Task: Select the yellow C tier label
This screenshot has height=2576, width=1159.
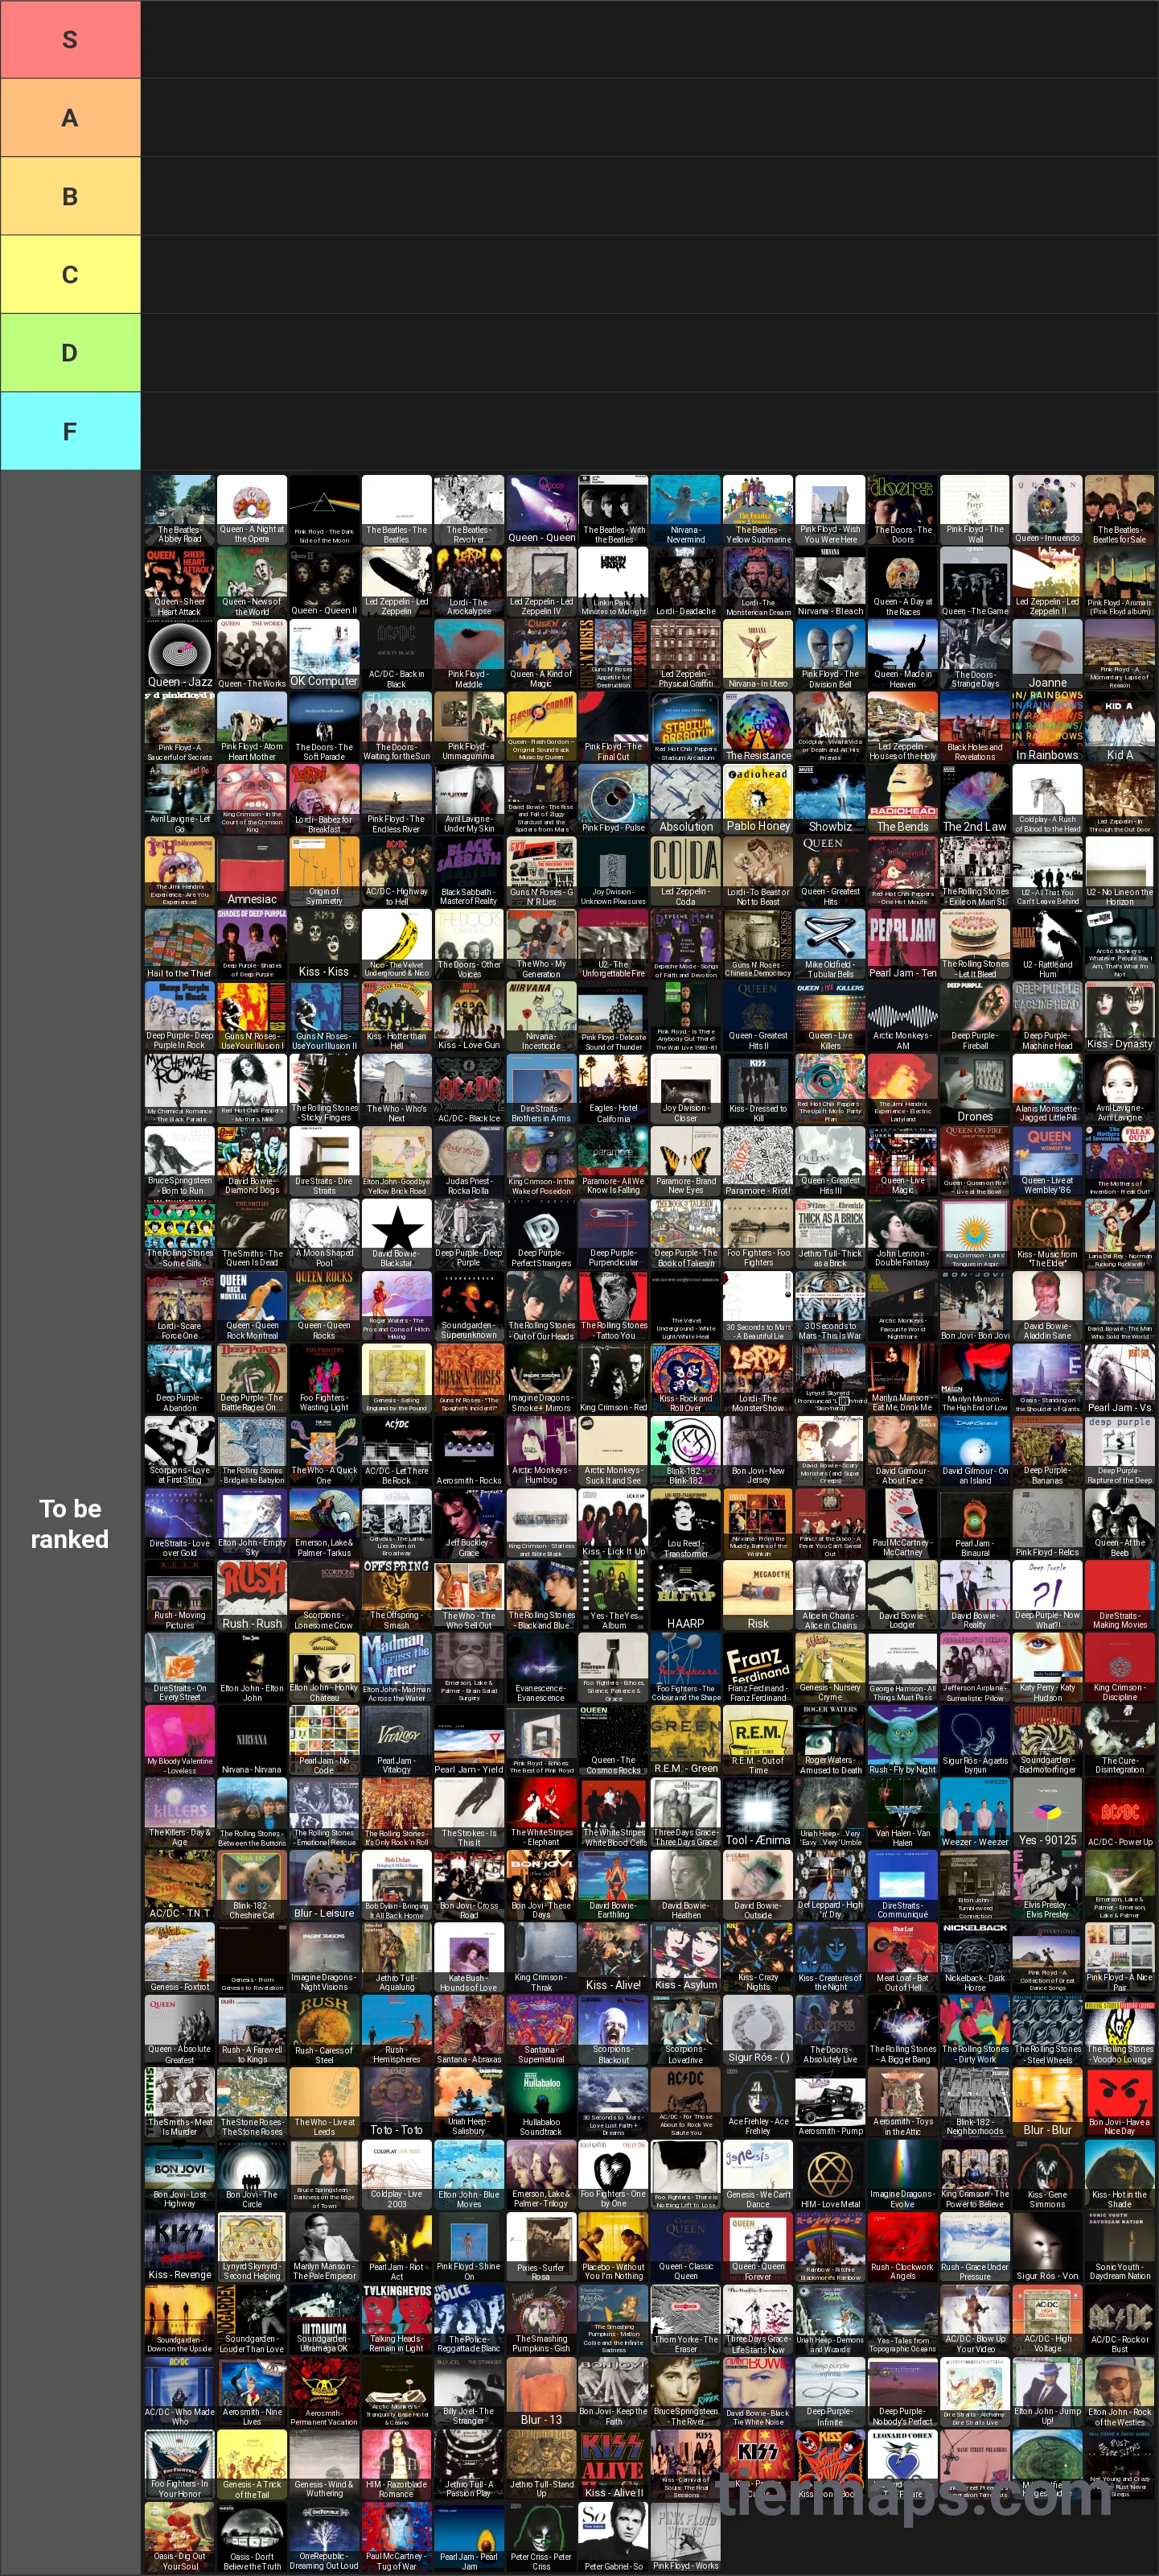Action: pyautogui.click(x=70, y=274)
